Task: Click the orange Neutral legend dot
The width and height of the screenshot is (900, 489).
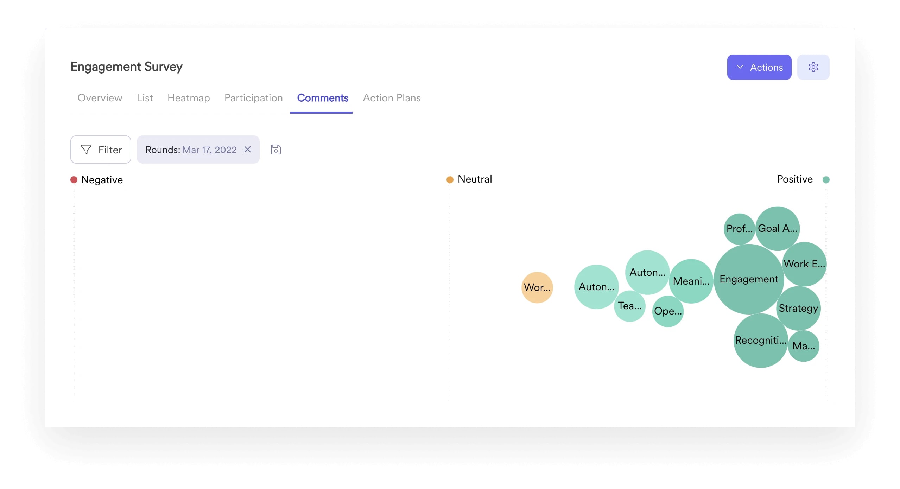Action: point(450,179)
